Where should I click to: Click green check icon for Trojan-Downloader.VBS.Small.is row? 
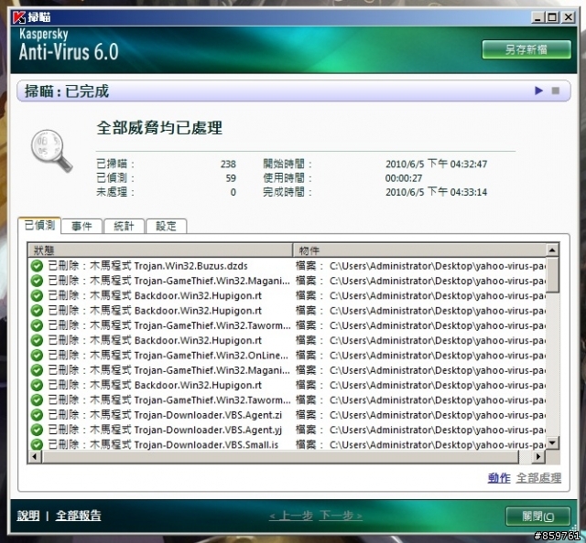(x=37, y=444)
